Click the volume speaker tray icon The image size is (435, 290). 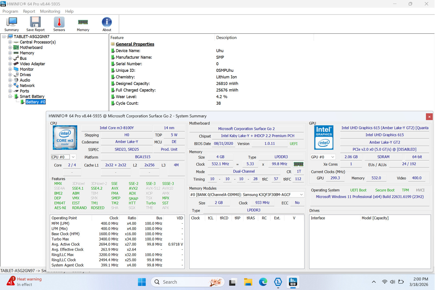[392, 282]
